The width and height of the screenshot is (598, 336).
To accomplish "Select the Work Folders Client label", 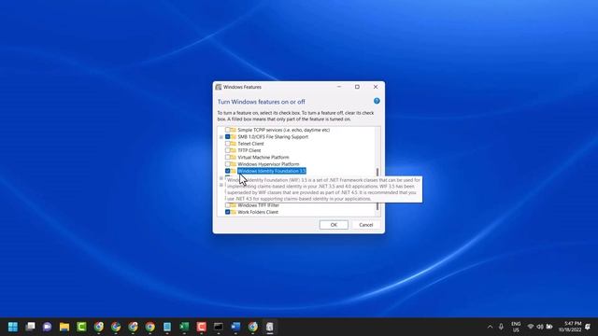I will point(258,212).
